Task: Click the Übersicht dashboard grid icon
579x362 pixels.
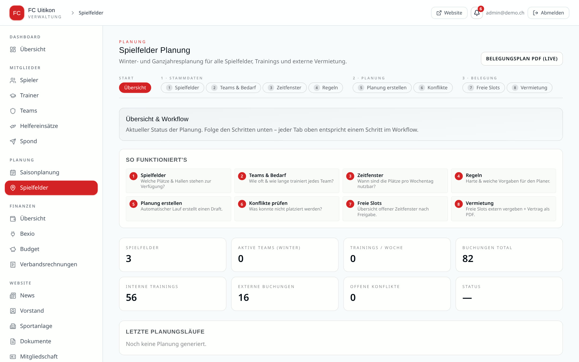Action: (x=13, y=49)
